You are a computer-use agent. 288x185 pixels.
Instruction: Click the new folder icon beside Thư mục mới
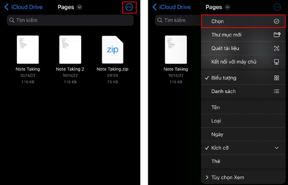(276, 34)
